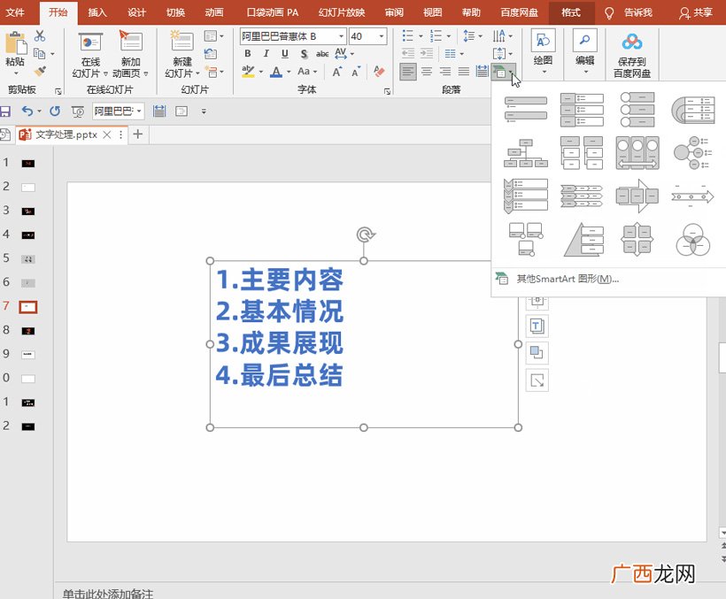Close the 文字处理.pptx document tab

coord(107,134)
